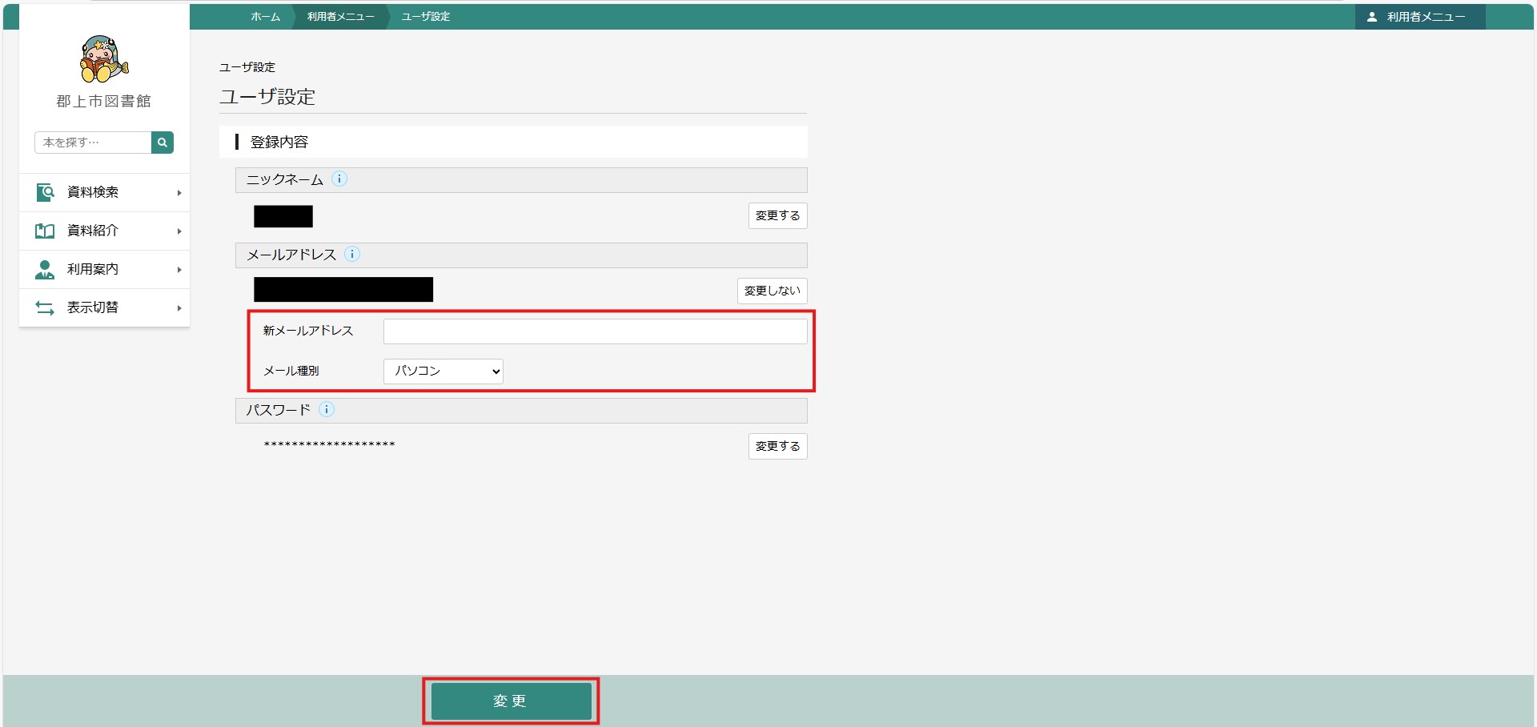The width and height of the screenshot is (1537, 727).
Task: Click the 表示切替 arrows icon
Action: point(45,307)
